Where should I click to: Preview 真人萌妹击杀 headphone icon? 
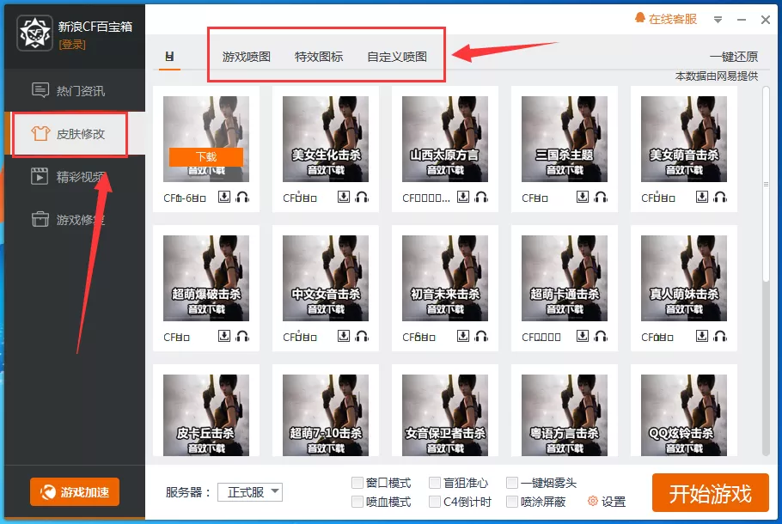(720, 336)
